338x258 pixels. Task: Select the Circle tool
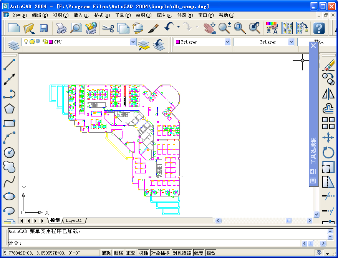pos(9,152)
